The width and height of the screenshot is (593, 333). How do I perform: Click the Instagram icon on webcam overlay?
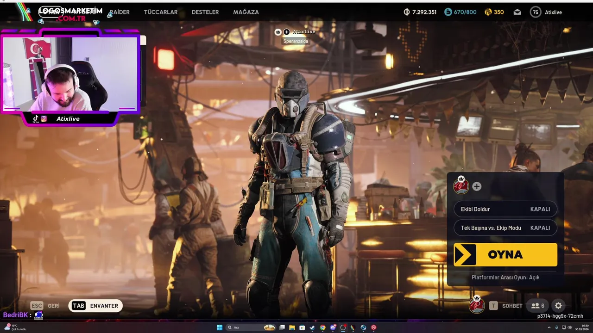pyautogui.click(x=44, y=119)
